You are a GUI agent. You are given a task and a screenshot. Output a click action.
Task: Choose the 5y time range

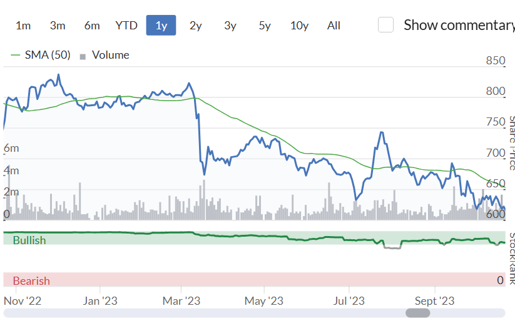pyautogui.click(x=265, y=25)
